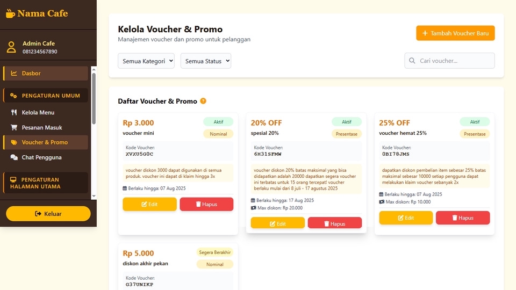This screenshot has width=516, height=290.
Task: Go to Kelola Menu in the sidebar
Action: (x=38, y=113)
